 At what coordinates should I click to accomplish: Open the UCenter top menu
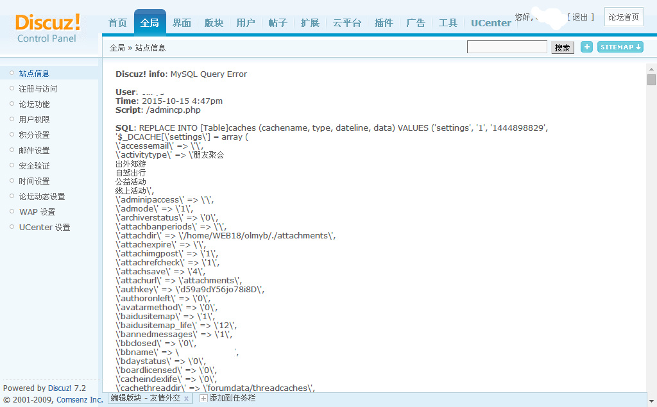click(x=491, y=22)
